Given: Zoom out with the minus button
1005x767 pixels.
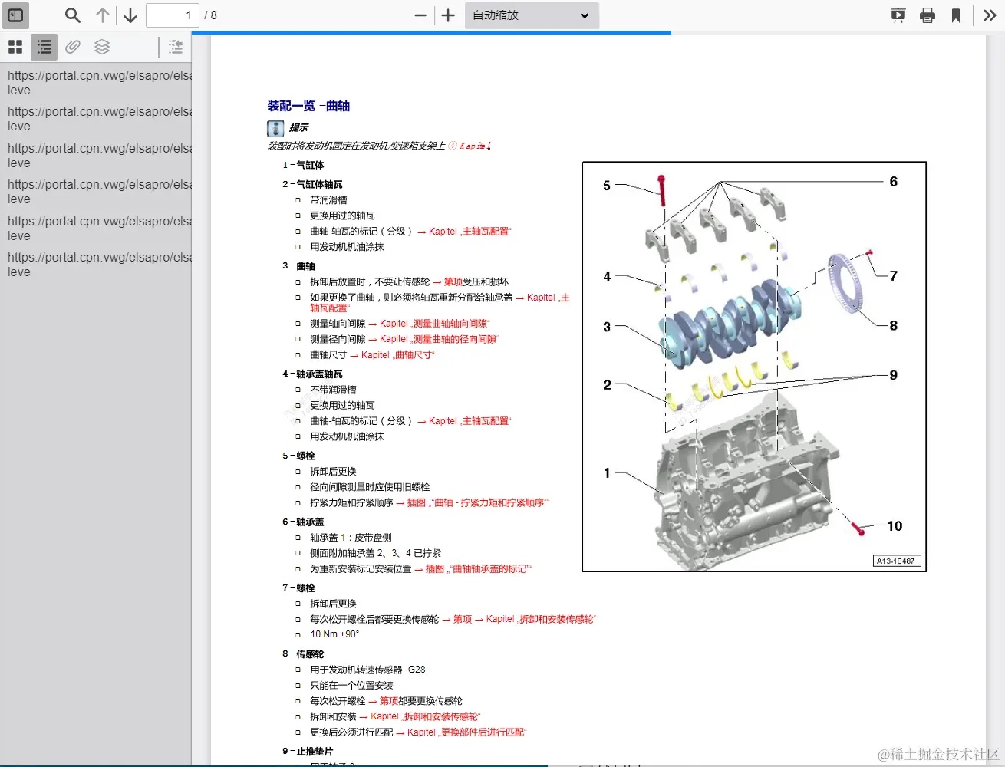Looking at the screenshot, I should [x=420, y=15].
